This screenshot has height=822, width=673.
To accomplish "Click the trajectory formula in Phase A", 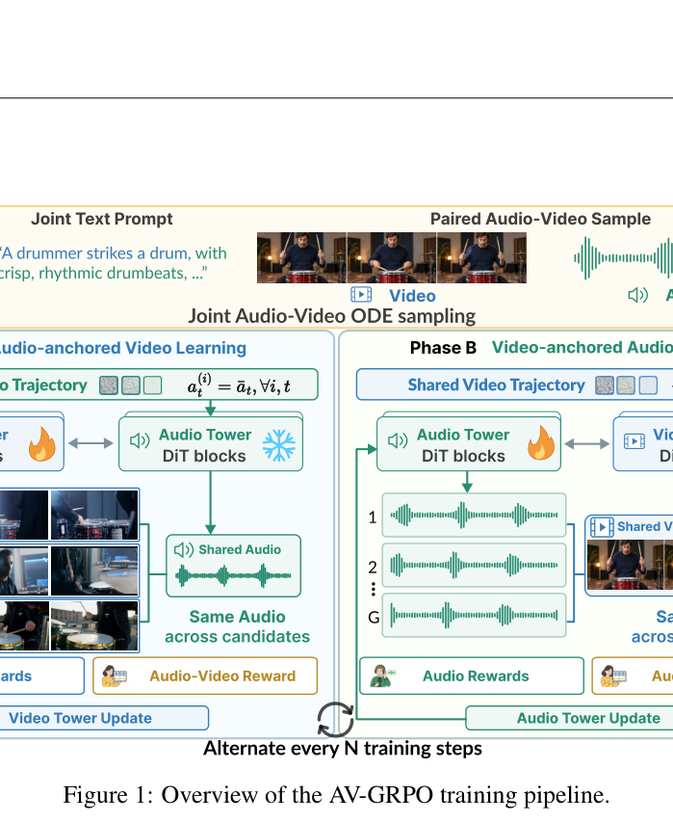I will (x=239, y=385).
